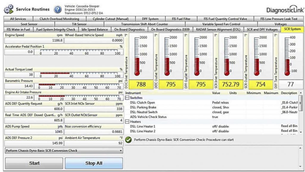Click the Actual Torque Load bar gauge
Screen dimensions: 305x172
(x=79, y=74)
